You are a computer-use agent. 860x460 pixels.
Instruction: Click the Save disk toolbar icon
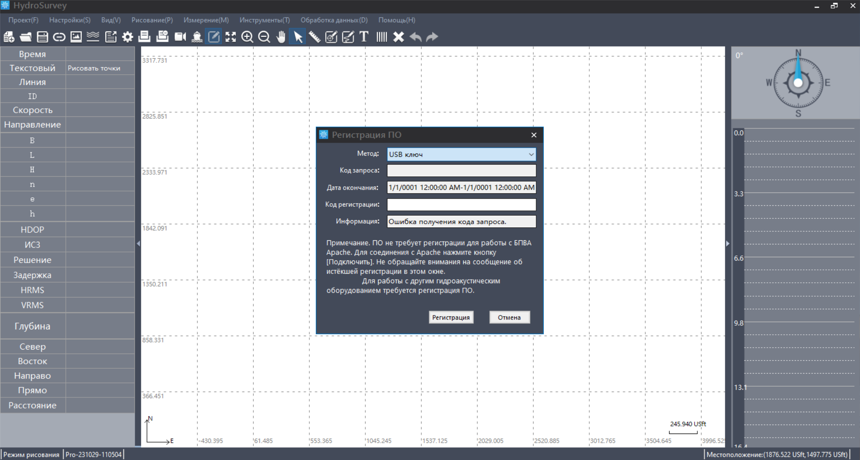tap(42, 37)
